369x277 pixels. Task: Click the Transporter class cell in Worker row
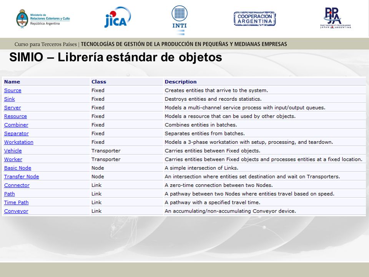[x=106, y=159]
